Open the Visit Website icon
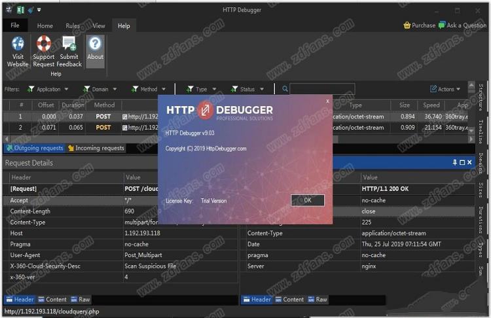The height and width of the screenshot is (318, 491). pos(18,44)
